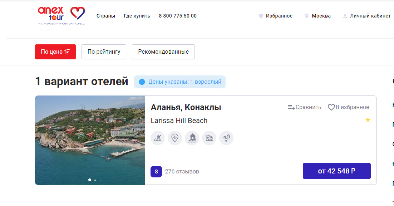Image resolution: width=394 pixels, height=206 pixels.
Task: Click the blue info icon beside prices note
Action: [x=142, y=82]
